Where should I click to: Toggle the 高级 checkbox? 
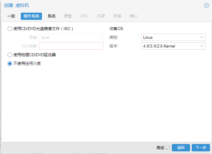coord(168,148)
